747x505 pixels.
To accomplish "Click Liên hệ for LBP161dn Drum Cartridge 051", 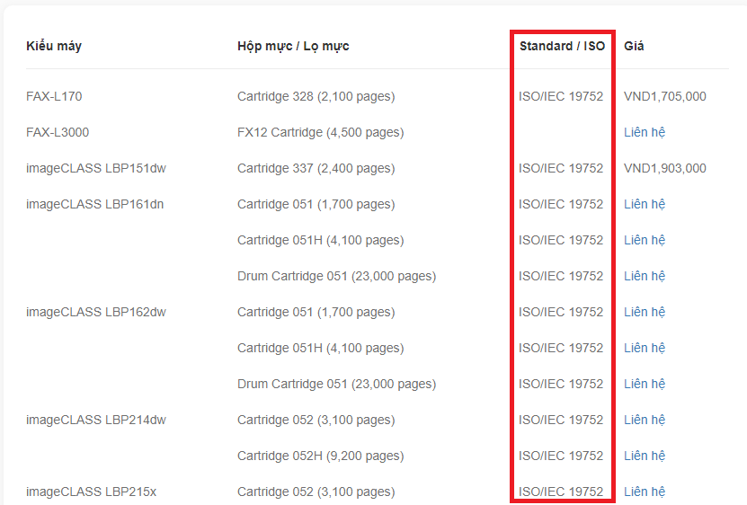I will tap(645, 277).
